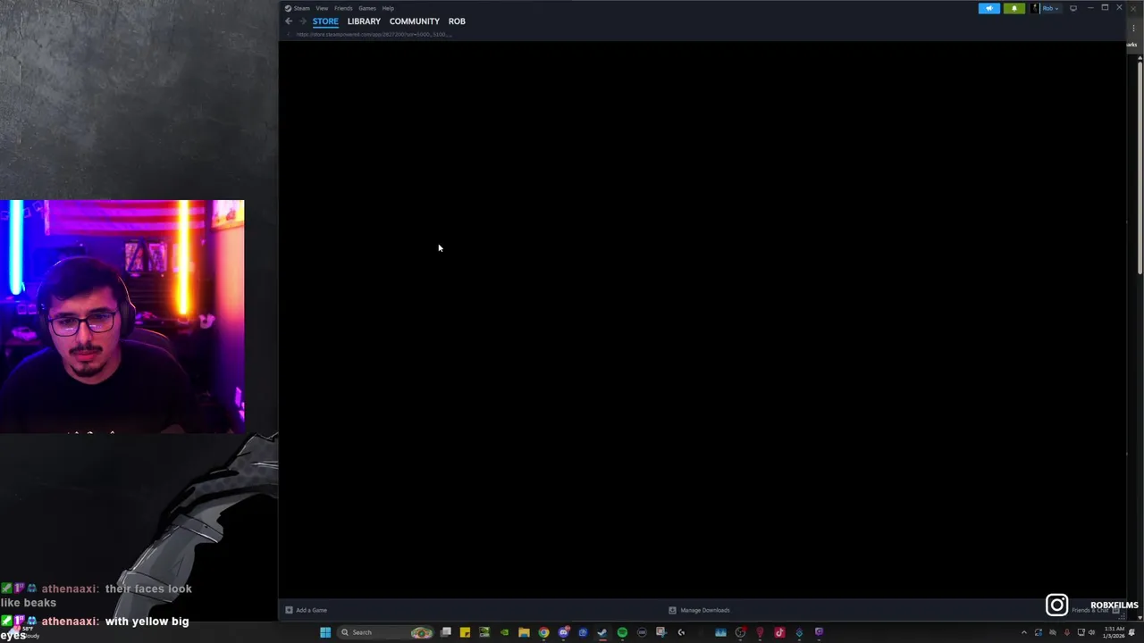
Task: Show hidden system tray icons
Action: click(1024, 632)
